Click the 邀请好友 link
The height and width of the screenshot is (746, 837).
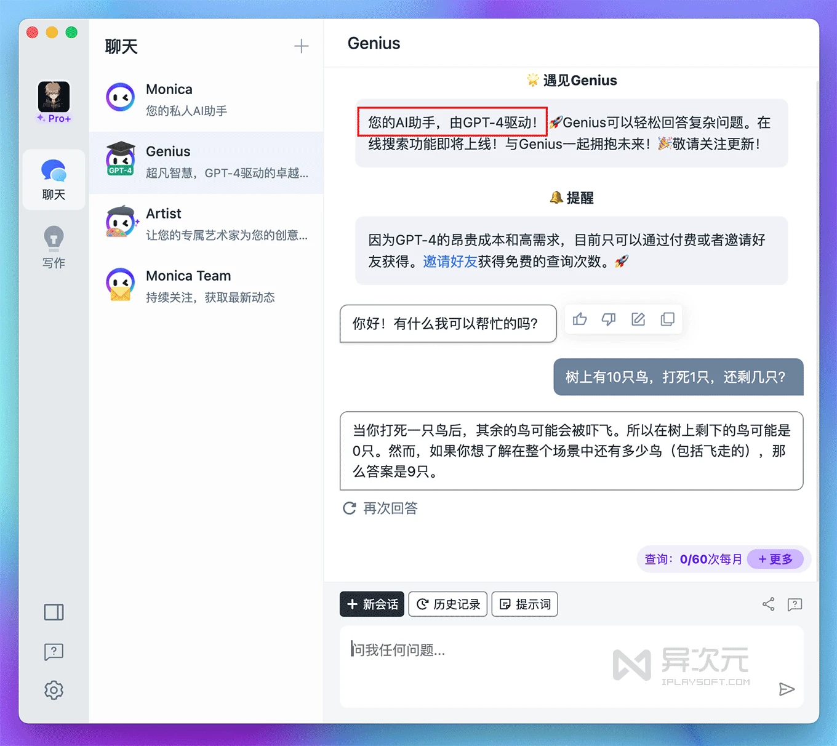(x=450, y=262)
